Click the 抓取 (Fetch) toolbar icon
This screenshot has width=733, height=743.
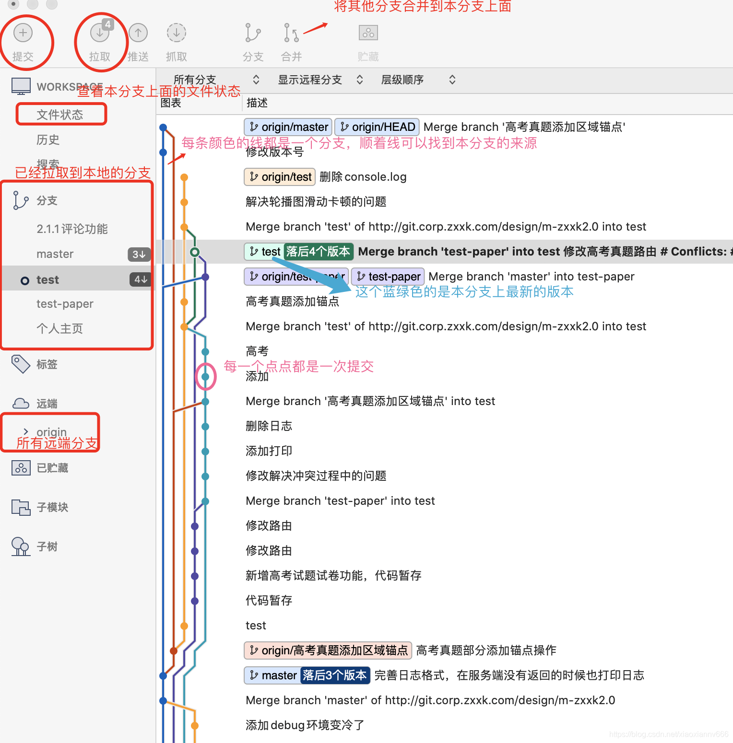tap(177, 33)
